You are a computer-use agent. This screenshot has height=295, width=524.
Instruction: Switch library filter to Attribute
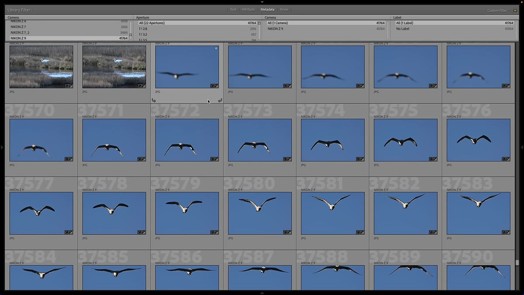tap(248, 10)
